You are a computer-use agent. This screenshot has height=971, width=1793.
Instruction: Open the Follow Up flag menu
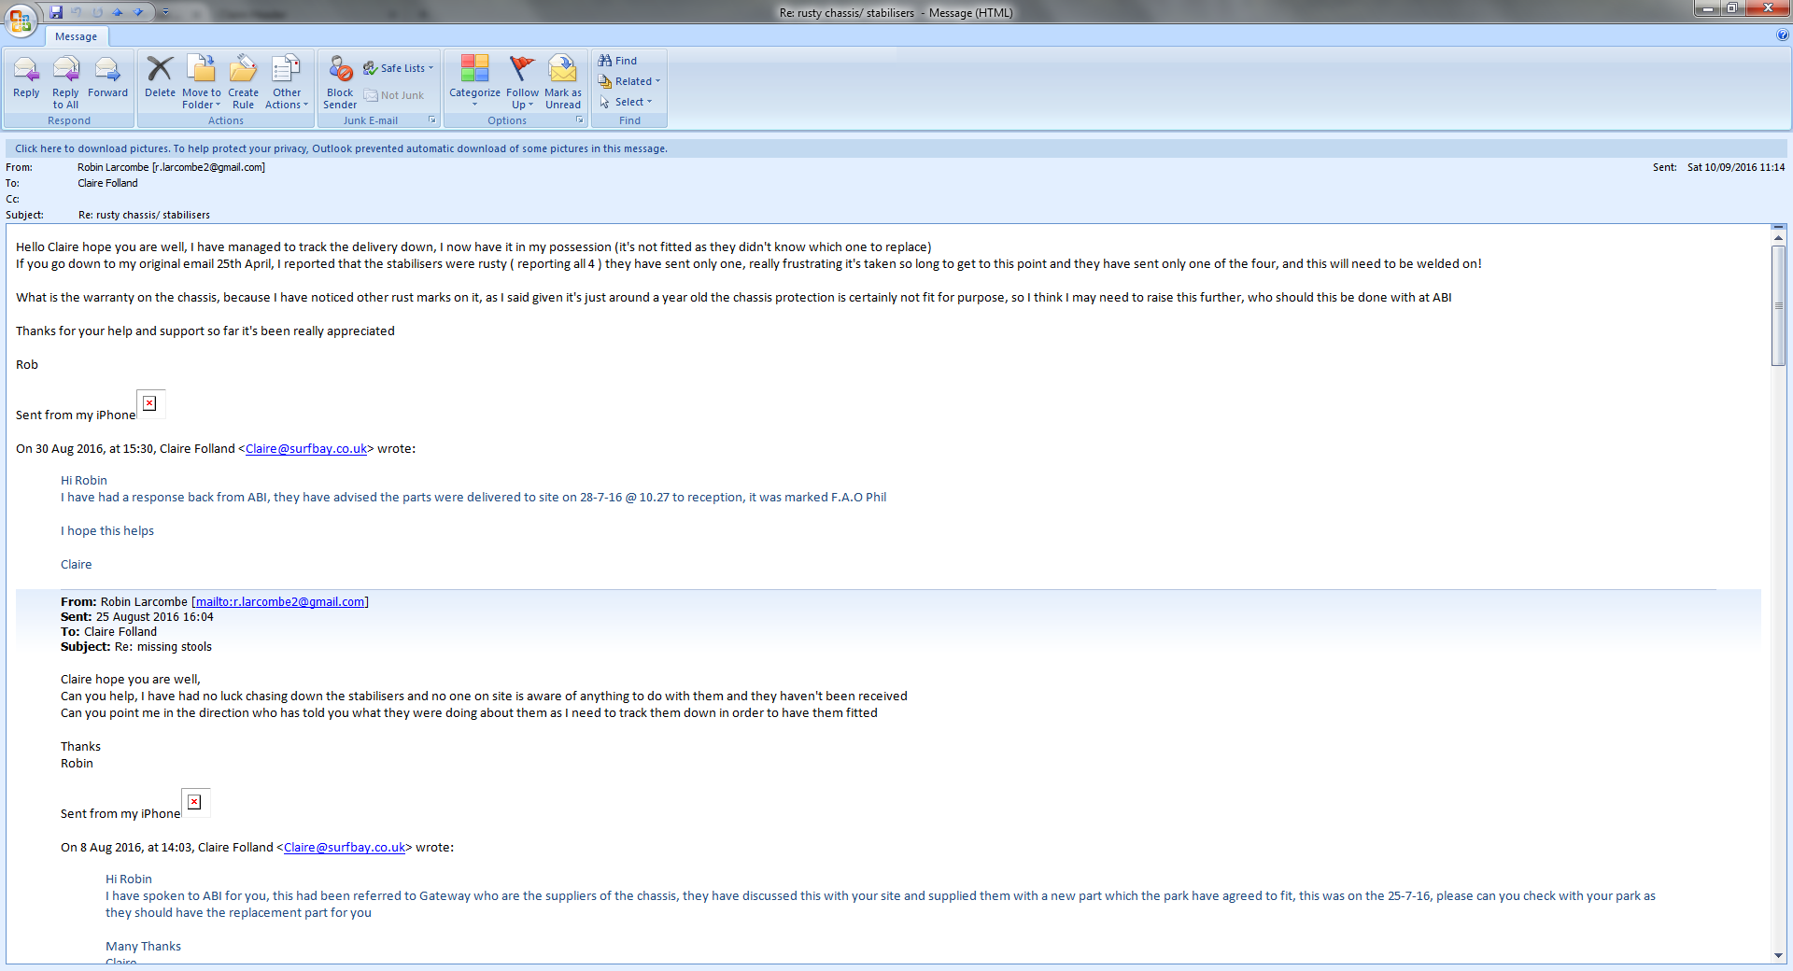(523, 82)
